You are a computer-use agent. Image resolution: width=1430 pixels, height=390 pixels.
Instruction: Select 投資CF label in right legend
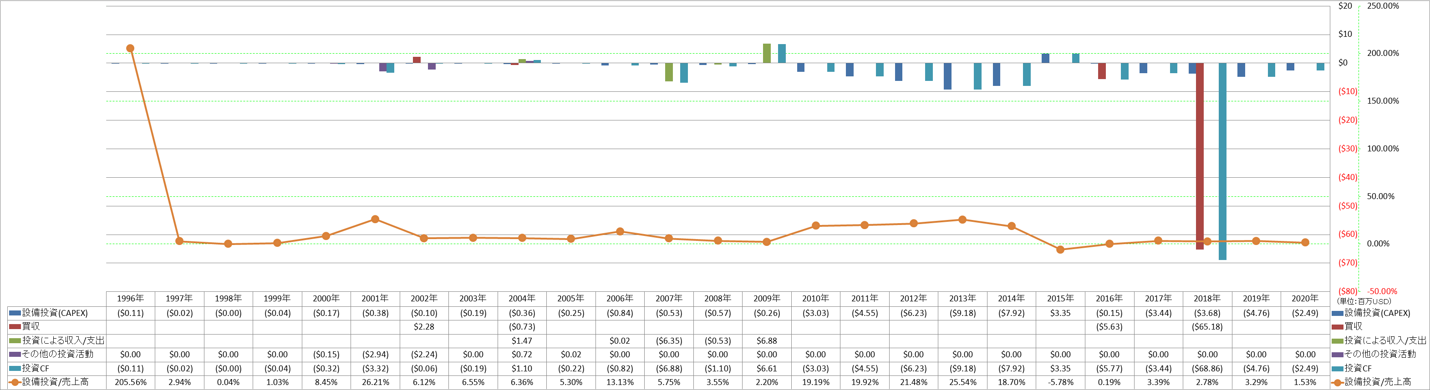click(x=1358, y=368)
